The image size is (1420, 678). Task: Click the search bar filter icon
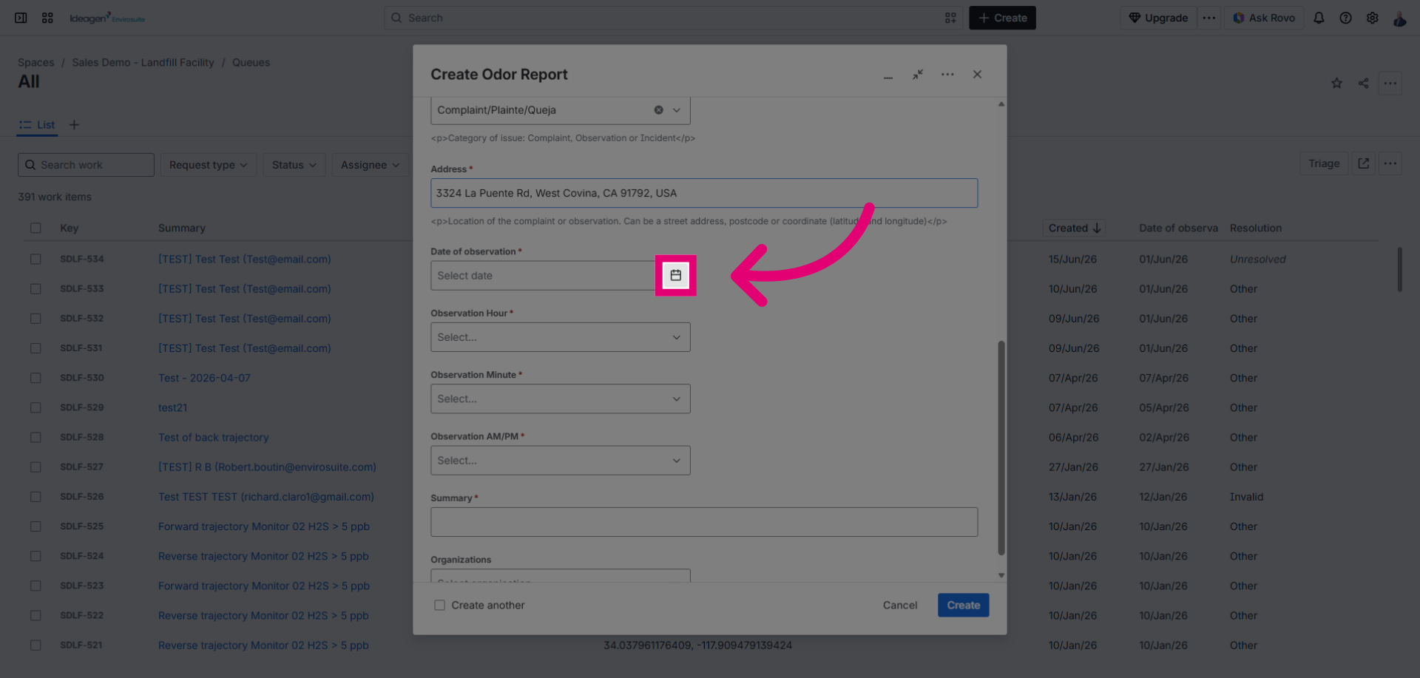point(950,18)
